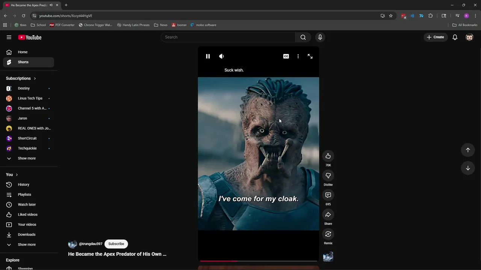Dislike this Short
The width and height of the screenshot is (481, 270).
tap(328, 175)
